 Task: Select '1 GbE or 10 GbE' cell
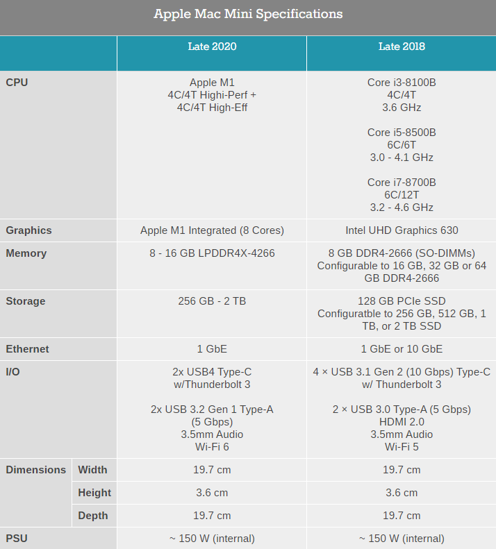[x=402, y=349]
